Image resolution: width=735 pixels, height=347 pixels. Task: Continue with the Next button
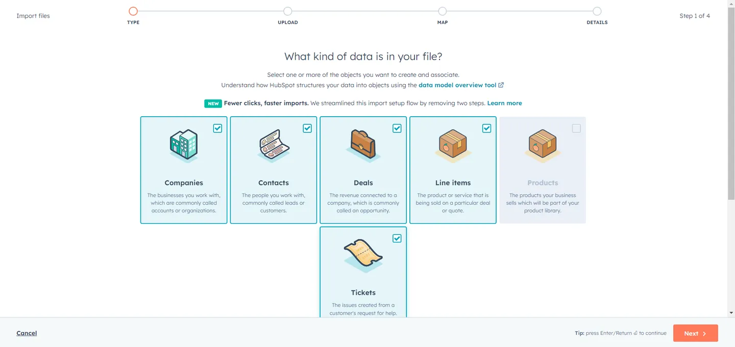(x=695, y=333)
